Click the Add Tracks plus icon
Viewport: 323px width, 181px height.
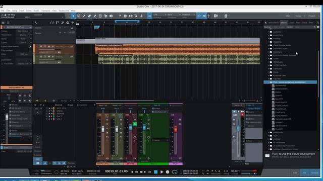[73, 23]
